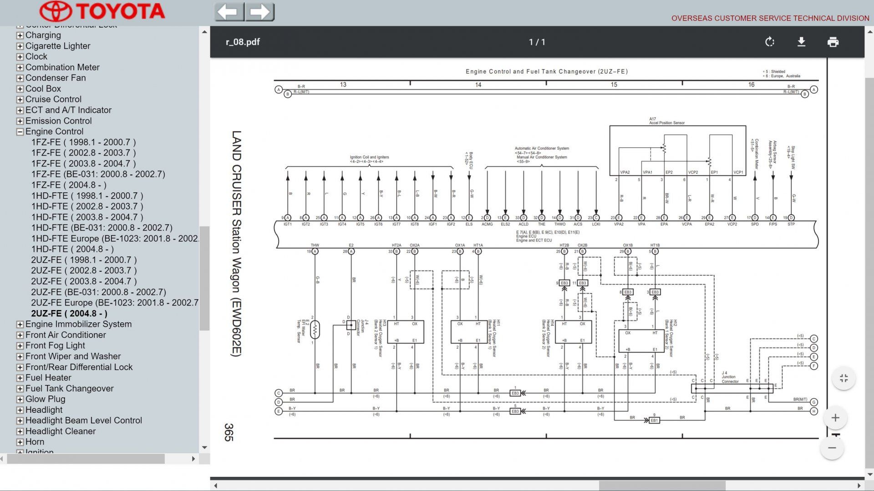Select 1FZ-FE ( 2003.8 - 2004.7 ) entry
Image resolution: width=874 pixels, height=491 pixels.
tap(83, 164)
